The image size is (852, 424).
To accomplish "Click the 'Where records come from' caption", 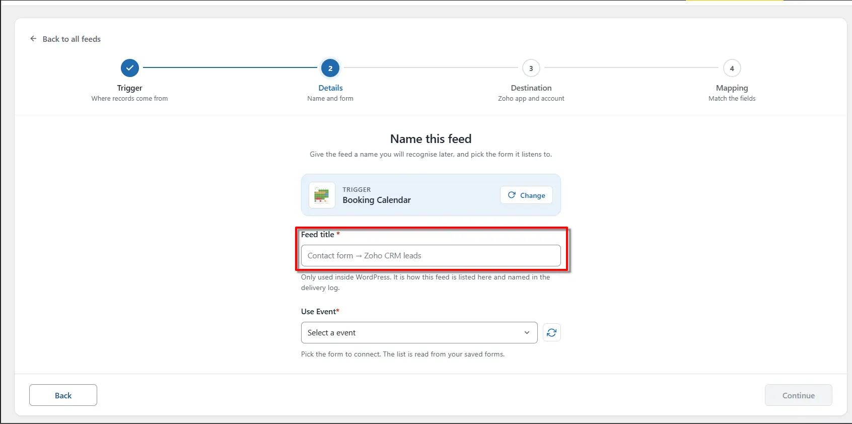I will pos(129,99).
